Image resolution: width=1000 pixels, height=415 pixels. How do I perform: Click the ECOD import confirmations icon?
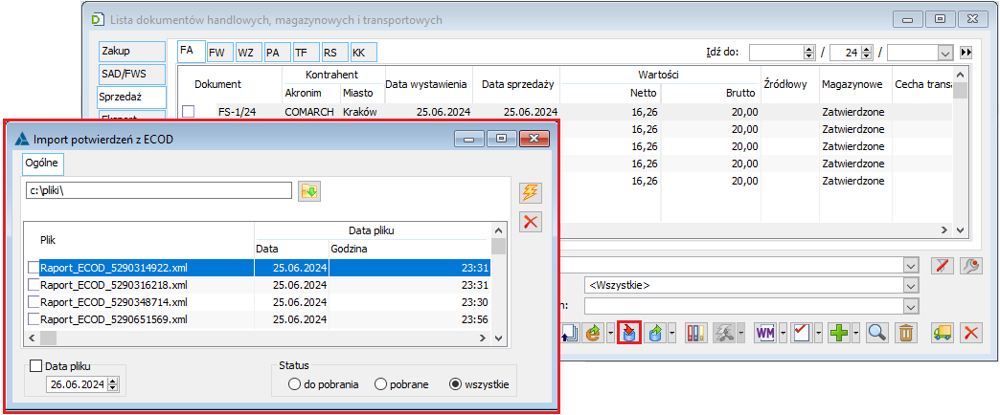click(629, 332)
